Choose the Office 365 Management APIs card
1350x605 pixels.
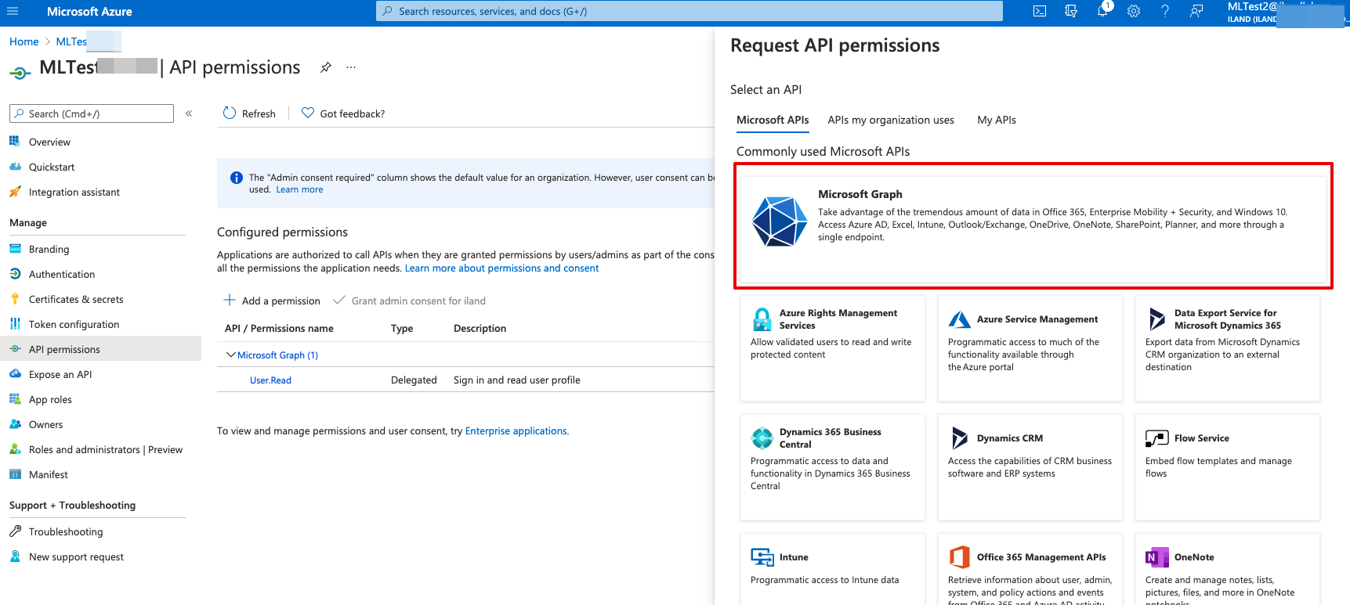coord(1030,570)
